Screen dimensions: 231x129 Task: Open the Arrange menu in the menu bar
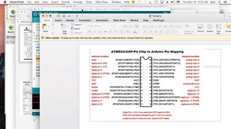pos(78,2)
